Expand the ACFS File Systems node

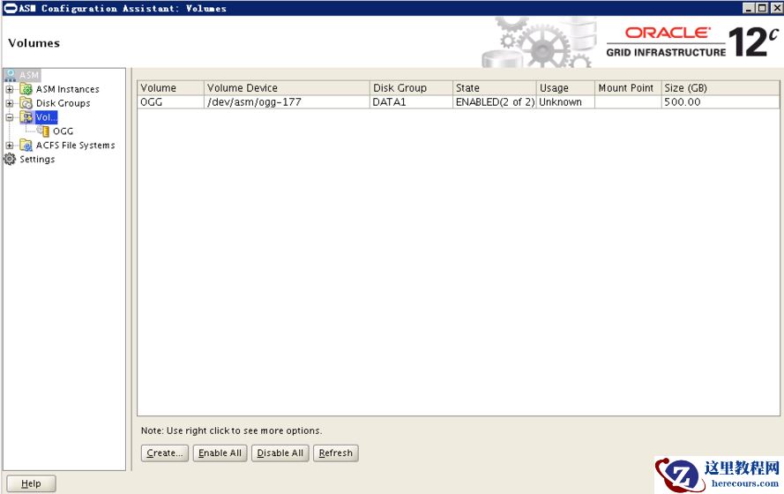coord(10,145)
